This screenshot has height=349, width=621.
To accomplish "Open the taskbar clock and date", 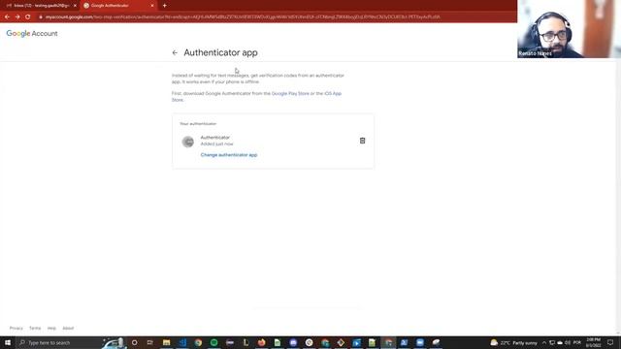I will (x=593, y=342).
